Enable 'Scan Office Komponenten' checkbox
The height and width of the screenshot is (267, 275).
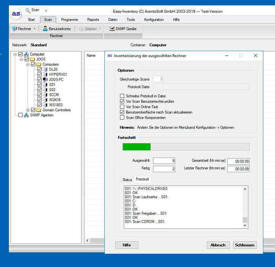pyautogui.click(x=122, y=117)
